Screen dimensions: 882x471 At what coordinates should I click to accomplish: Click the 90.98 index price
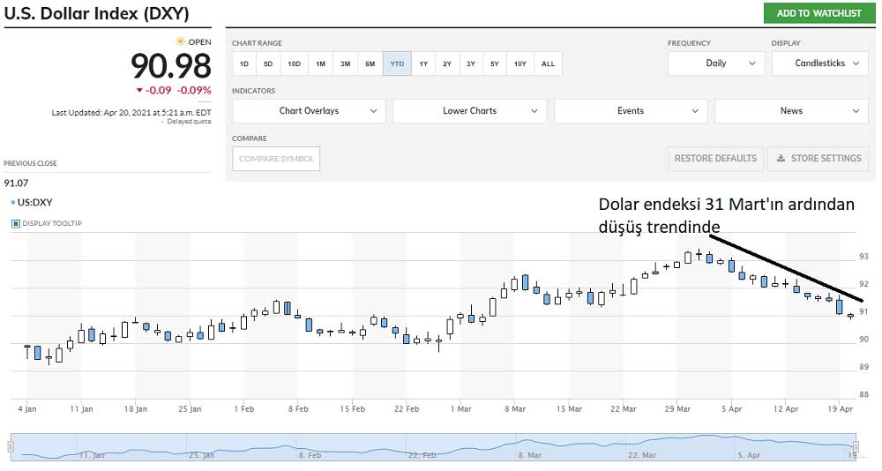pos(171,66)
